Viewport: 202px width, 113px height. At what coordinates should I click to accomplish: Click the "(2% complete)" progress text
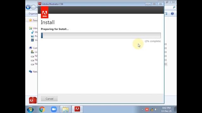tap(153, 41)
